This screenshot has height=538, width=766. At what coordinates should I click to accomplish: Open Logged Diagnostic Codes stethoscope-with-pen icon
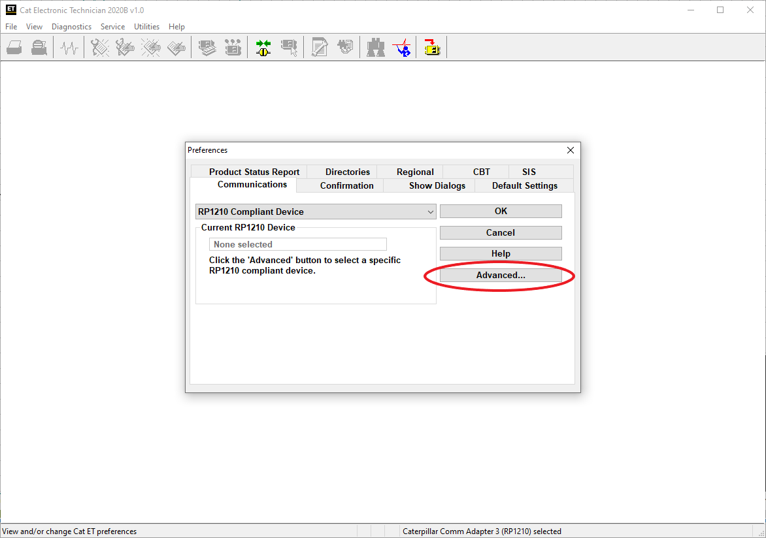125,48
